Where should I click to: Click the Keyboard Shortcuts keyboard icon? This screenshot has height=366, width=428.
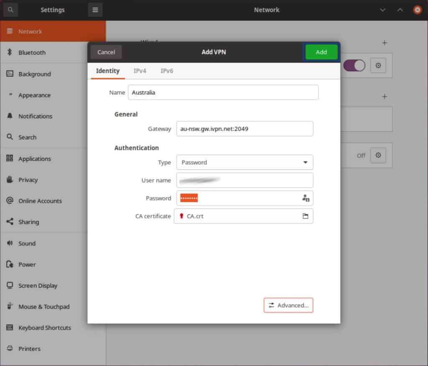pyautogui.click(x=10, y=327)
